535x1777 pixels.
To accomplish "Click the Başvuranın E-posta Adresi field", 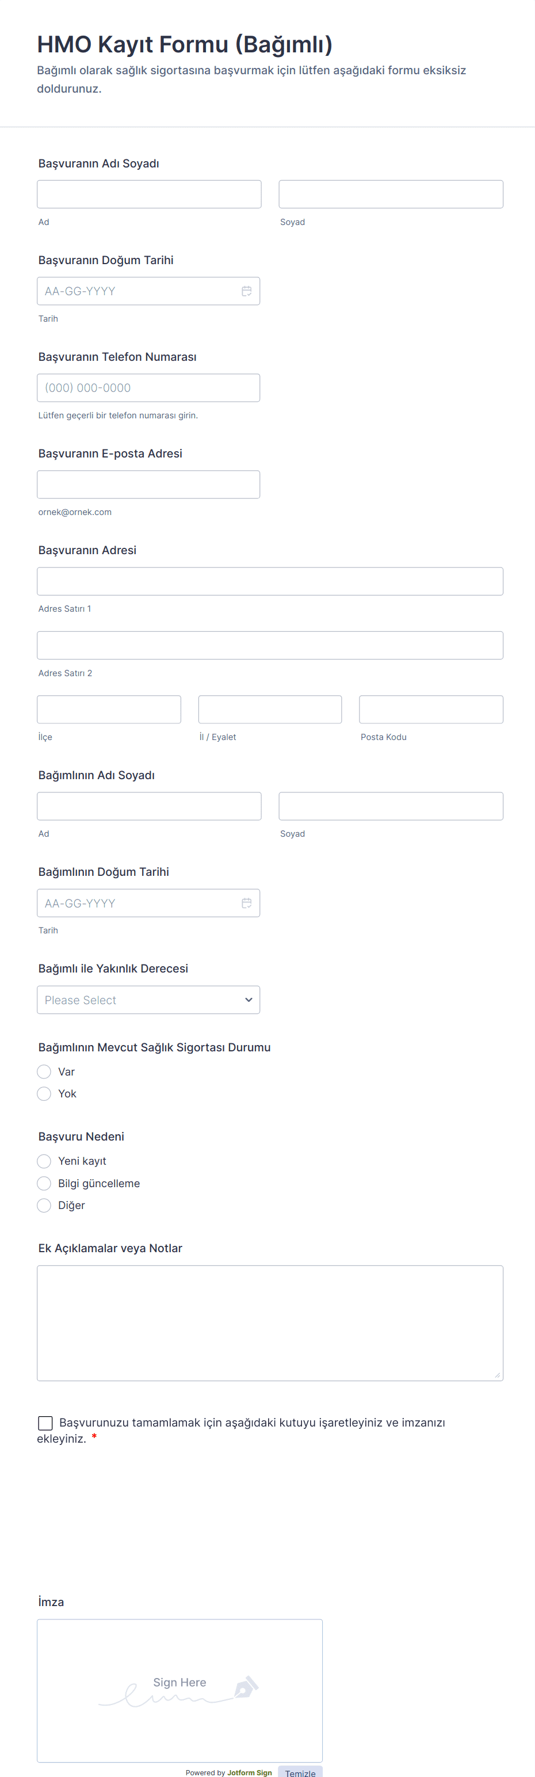I will pos(148,485).
